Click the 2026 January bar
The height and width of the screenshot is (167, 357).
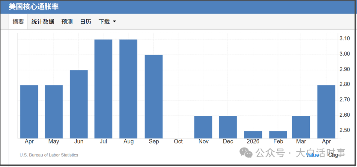coord(253,135)
